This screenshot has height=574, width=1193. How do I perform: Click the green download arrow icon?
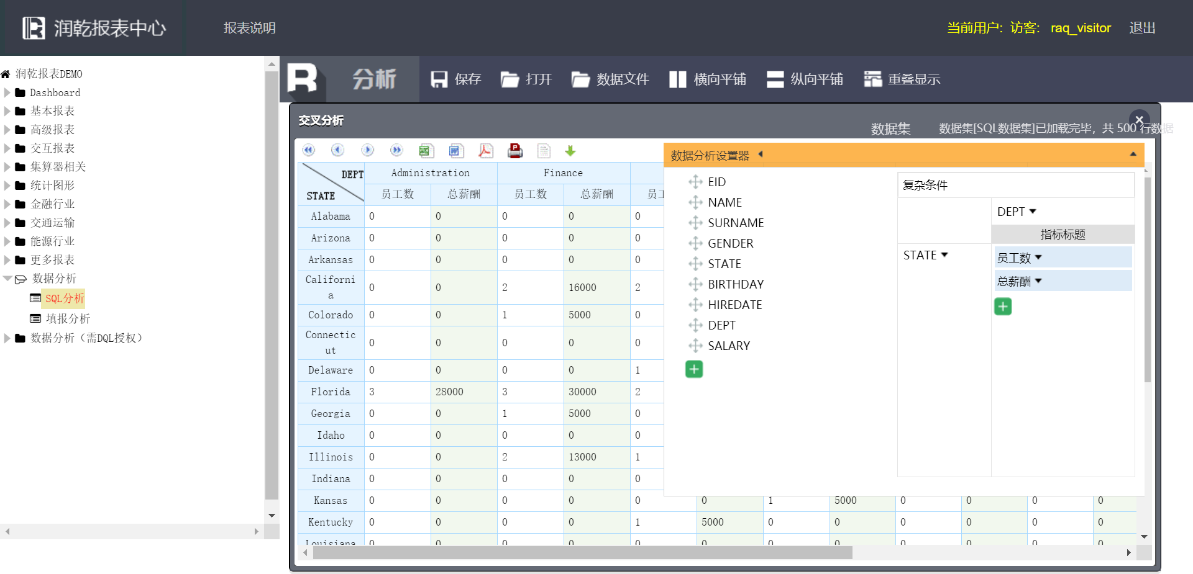(570, 151)
